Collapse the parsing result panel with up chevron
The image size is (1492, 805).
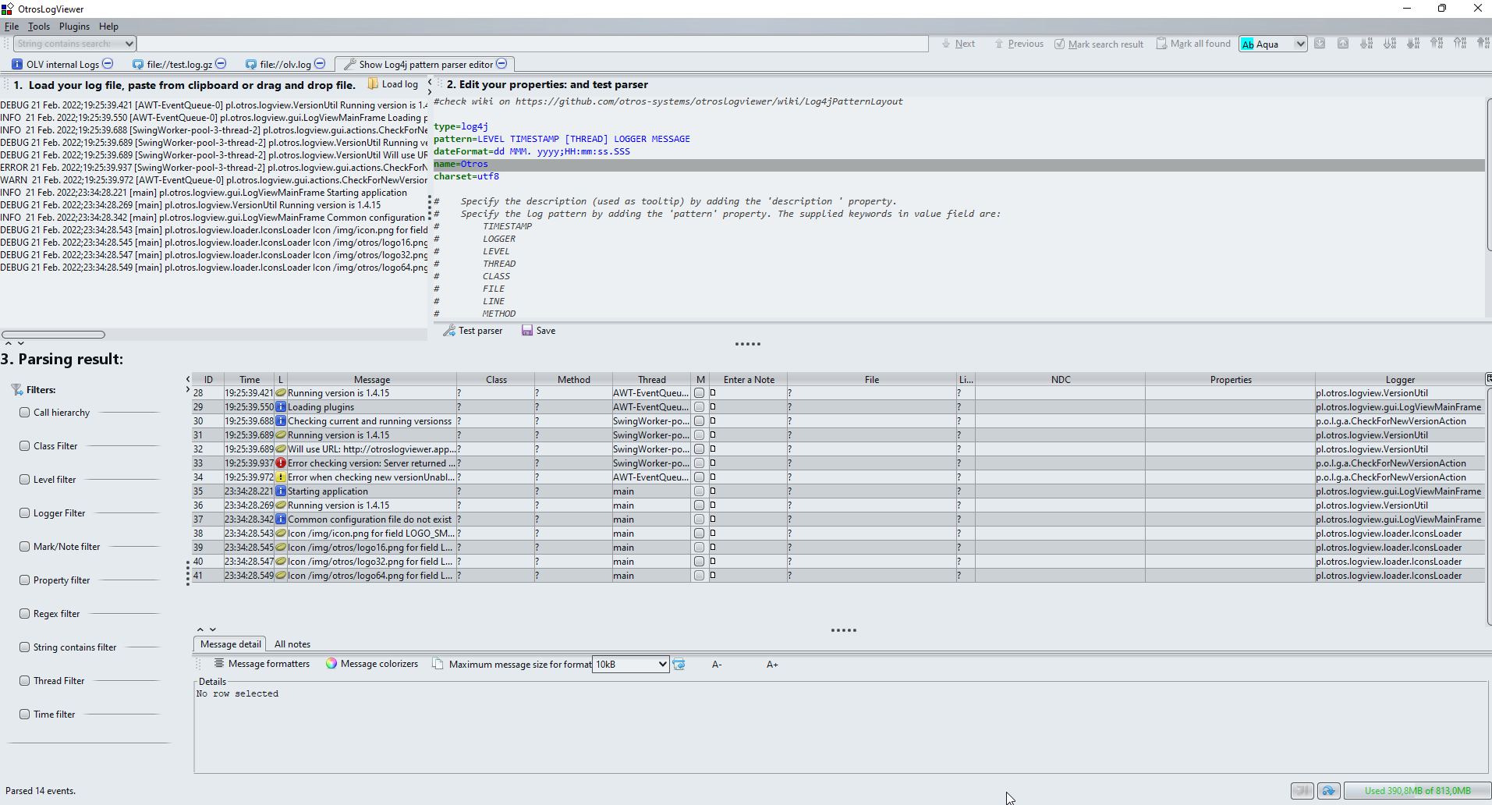[x=9, y=343]
